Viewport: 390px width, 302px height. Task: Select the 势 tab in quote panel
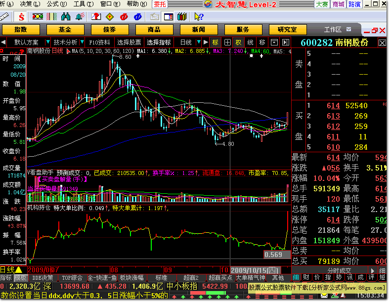(339, 278)
